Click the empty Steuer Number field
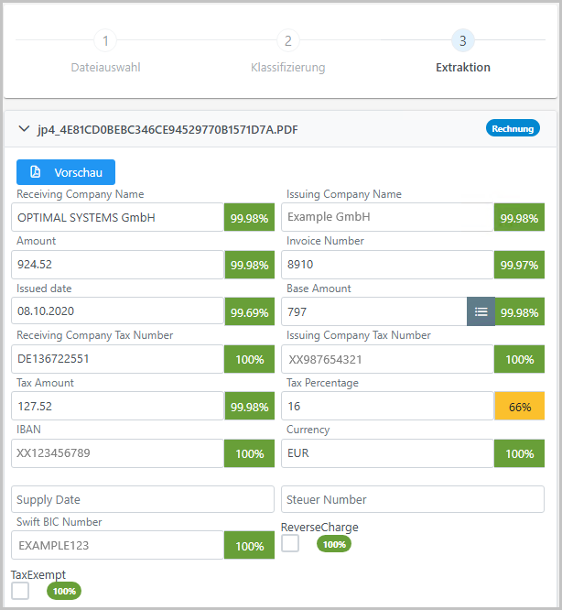Screen dimensions: 562x610 [412, 499]
